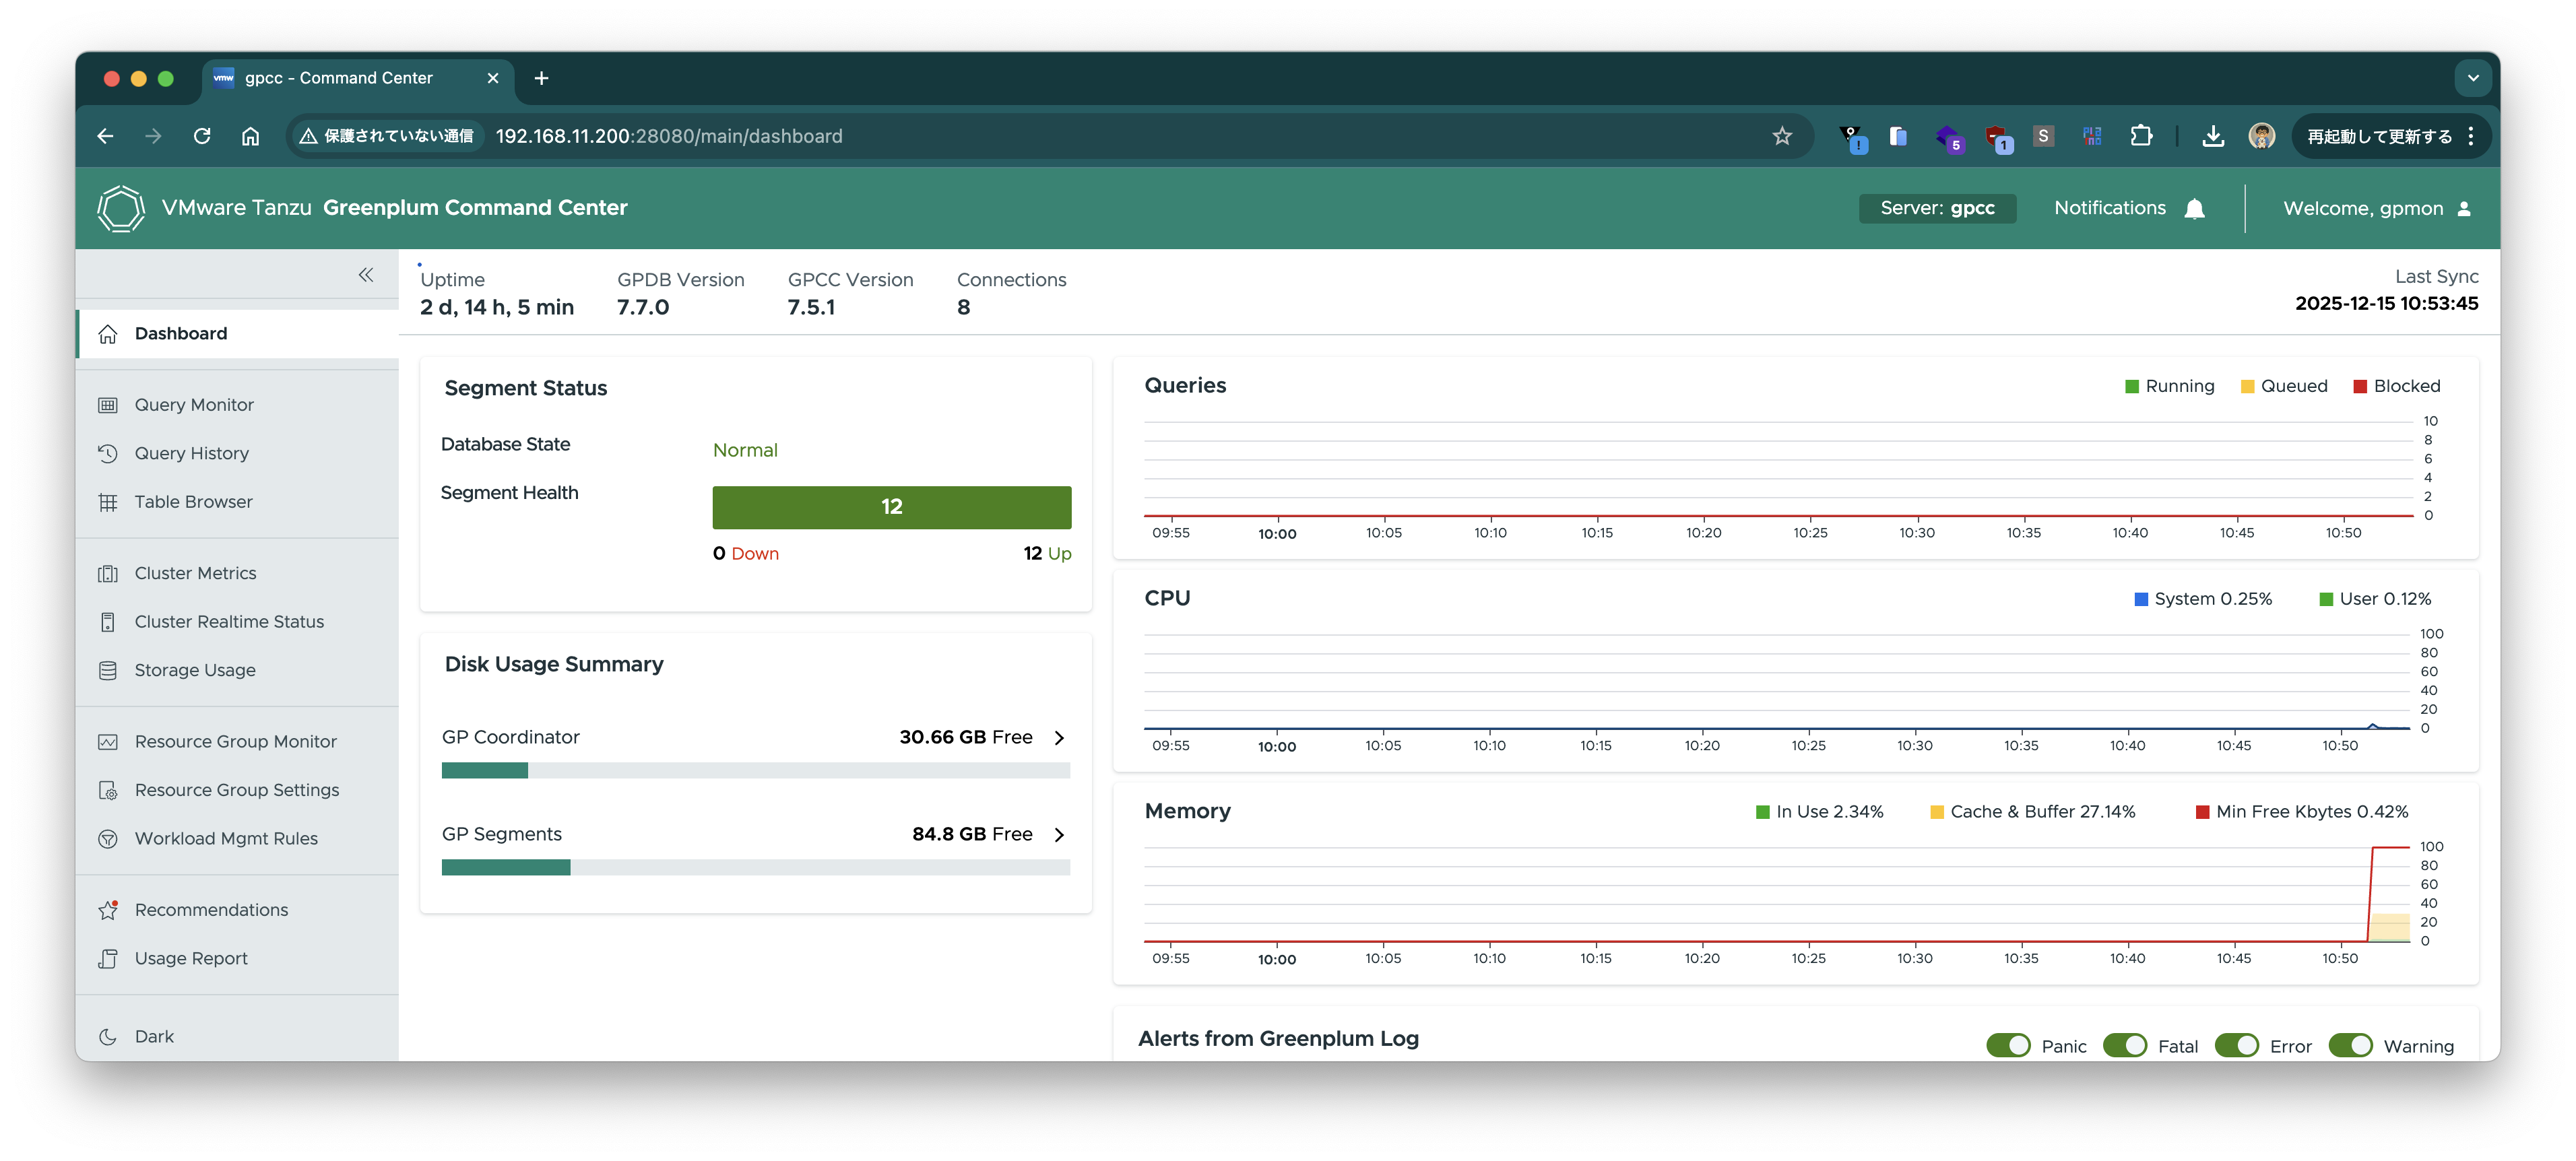Viewport: 2576px width, 1161px height.
Task: Click the Notifications link text
Action: (x=2110, y=208)
